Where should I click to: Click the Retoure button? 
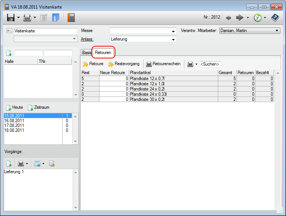click(x=93, y=64)
